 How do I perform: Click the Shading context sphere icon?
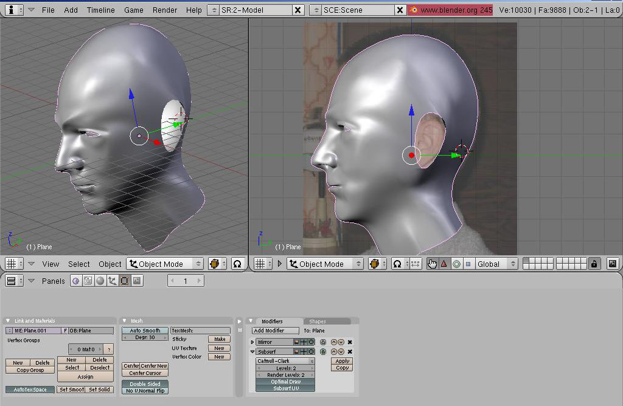point(100,281)
